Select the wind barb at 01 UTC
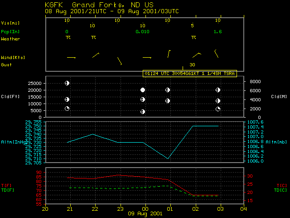 click(169, 54)
